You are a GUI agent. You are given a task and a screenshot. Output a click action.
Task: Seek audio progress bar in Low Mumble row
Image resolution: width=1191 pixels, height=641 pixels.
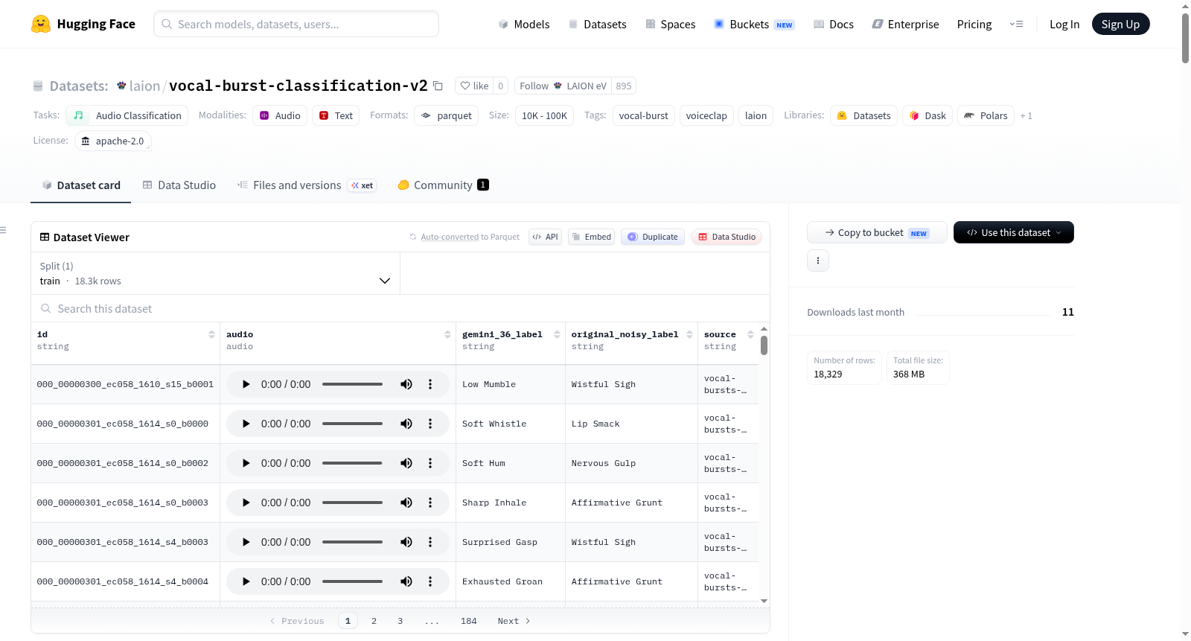click(x=352, y=384)
